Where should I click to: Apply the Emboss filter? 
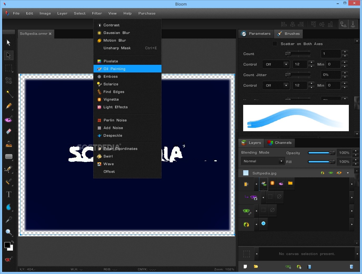128,76
